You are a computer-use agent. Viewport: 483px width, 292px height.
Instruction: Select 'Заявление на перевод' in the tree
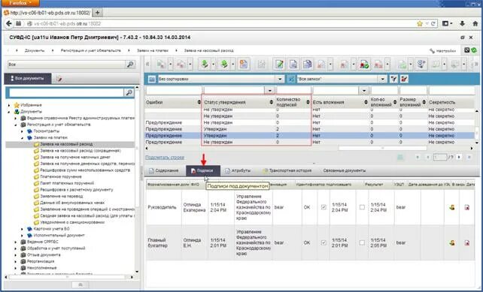coord(61,196)
